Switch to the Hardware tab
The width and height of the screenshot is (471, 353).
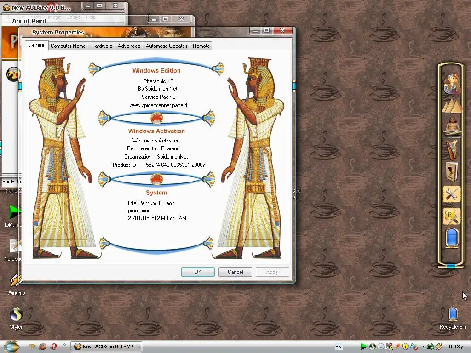pos(102,46)
